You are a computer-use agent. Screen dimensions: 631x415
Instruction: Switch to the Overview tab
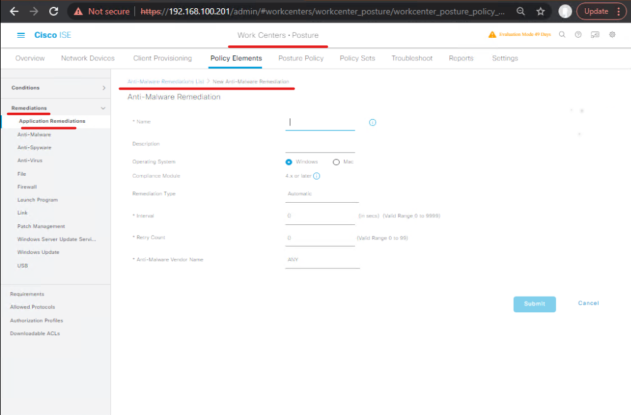pyautogui.click(x=30, y=59)
